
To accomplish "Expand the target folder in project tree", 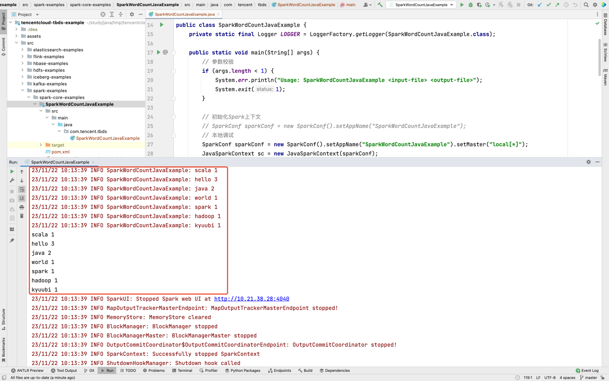I will pos(41,145).
